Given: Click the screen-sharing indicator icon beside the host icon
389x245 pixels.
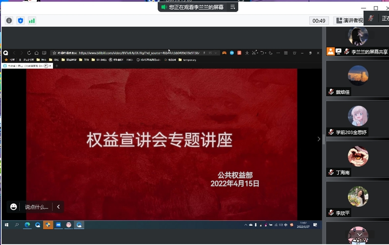Looking at the screenshot, I should [338, 51].
